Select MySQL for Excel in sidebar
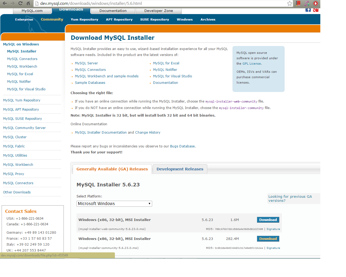The width and height of the screenshot is (346, 277). click(20, 74)
